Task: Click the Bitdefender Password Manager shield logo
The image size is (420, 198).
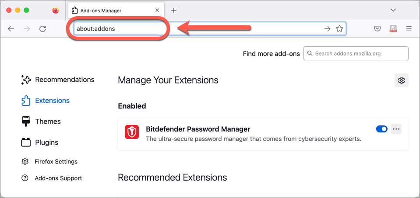Action: point(132,132)
